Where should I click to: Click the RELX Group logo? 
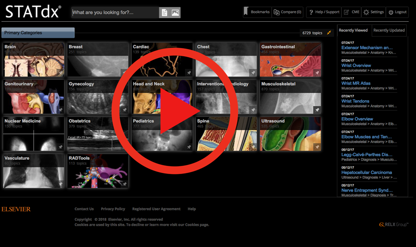(x=394, y=224)
